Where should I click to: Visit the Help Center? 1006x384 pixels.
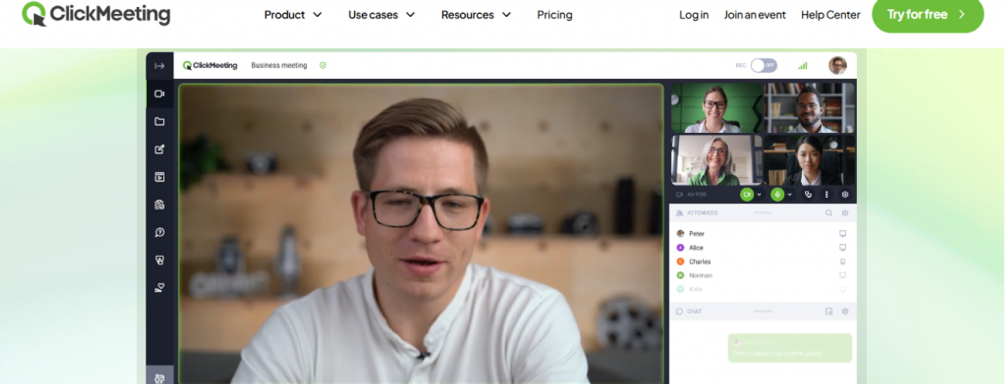coord(830,15)
